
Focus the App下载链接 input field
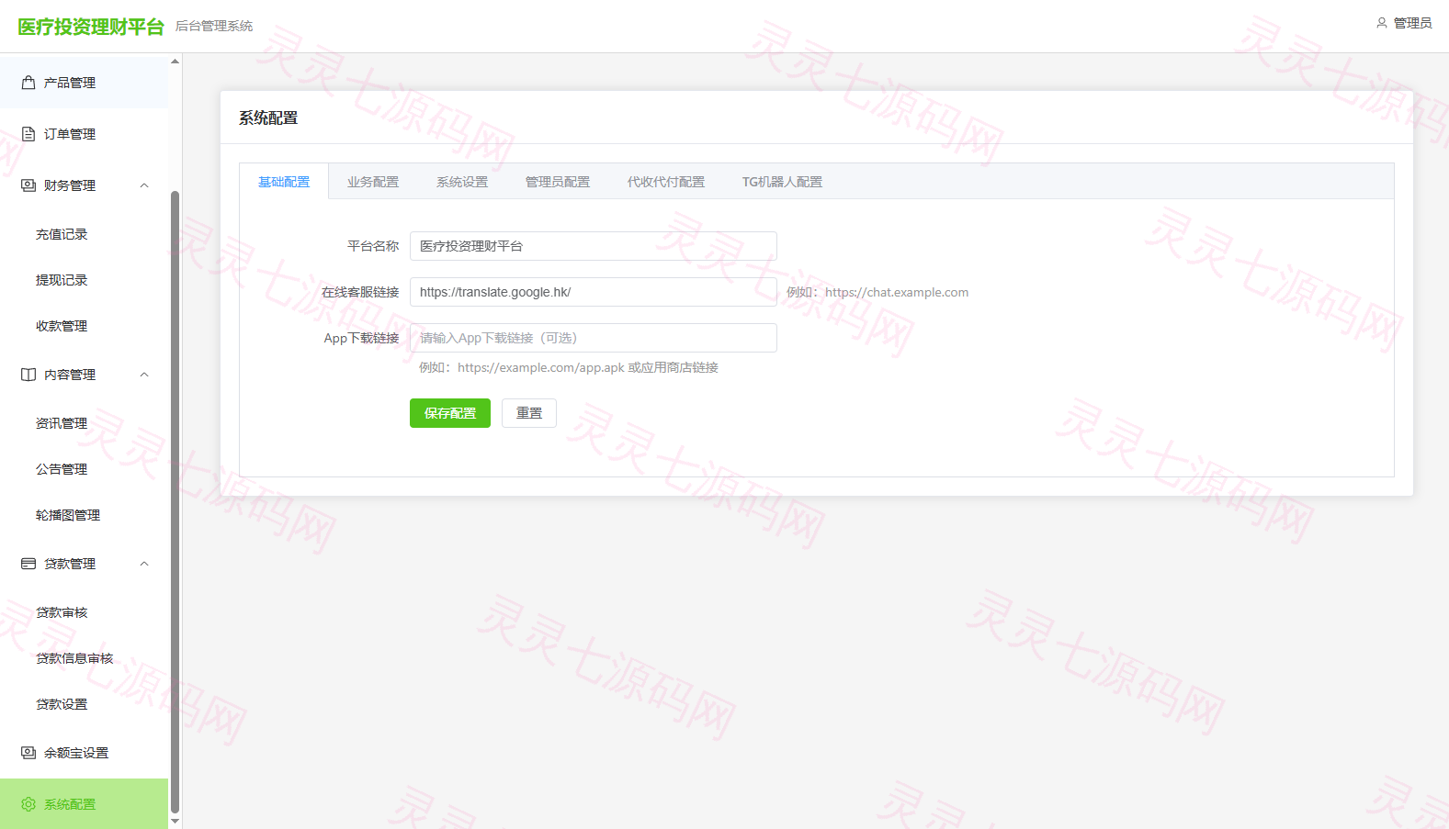click(x=594, y=338)
